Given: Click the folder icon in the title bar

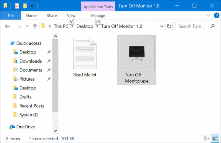Looking at the screenshot, I should (6, 6).
